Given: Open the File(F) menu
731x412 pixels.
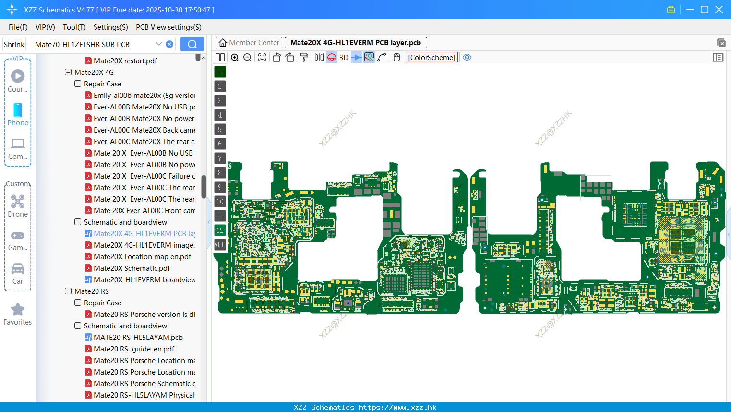Looking at the screenshot, I should tap(18, 27).
